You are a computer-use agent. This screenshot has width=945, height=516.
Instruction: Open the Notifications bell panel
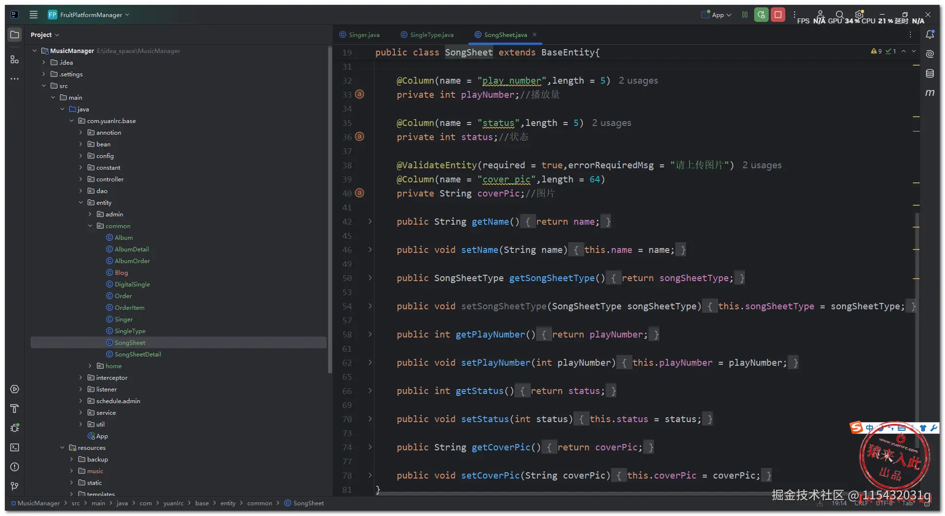(x=930, y=35)
